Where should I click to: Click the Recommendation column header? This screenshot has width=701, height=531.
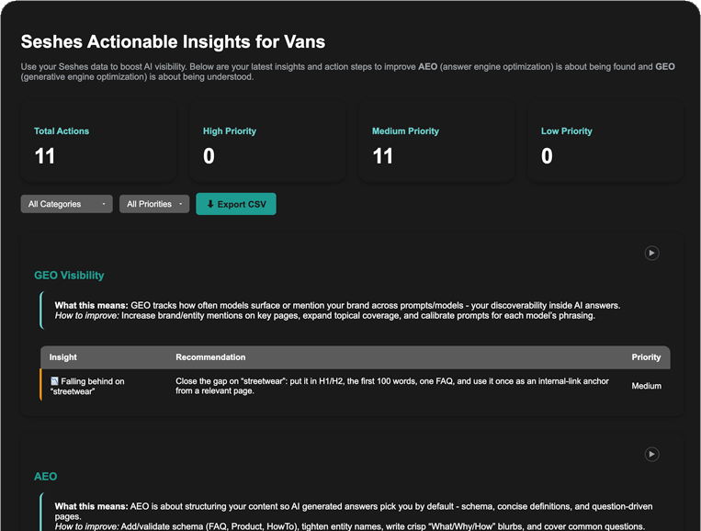point(210,356)
